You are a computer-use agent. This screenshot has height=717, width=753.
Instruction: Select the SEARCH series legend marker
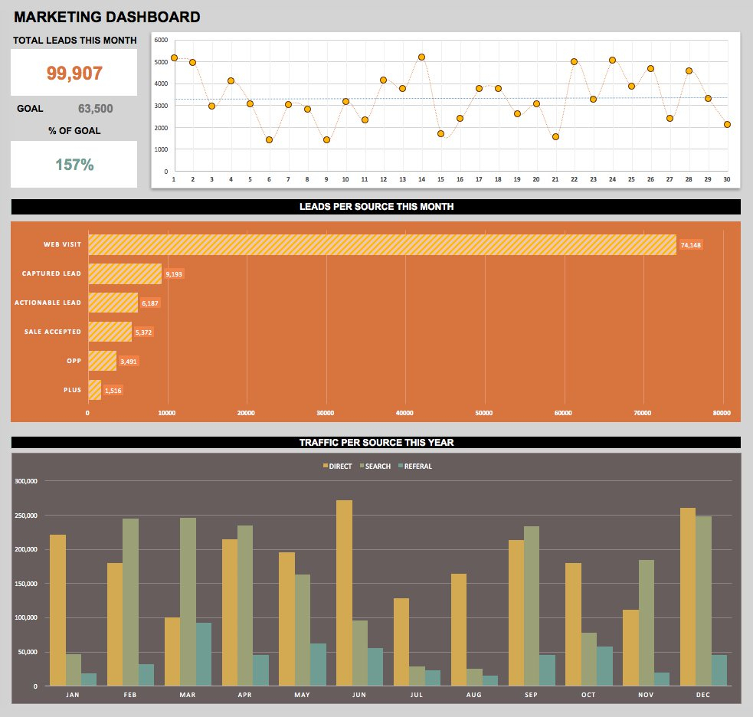[362, 466]
